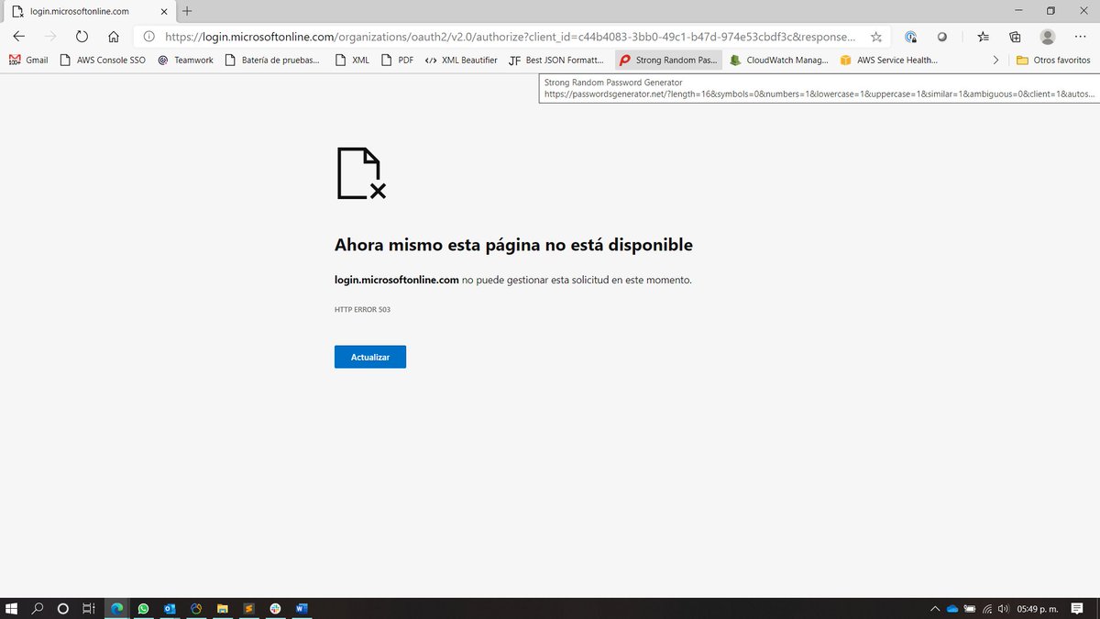Viewport: 1100px width, 619px height.
Task: Click the page info icon in address bar
Action: (148, 38)
